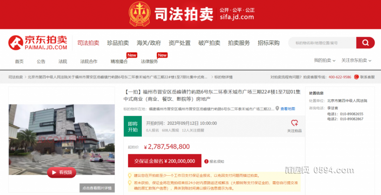This screenshot has width=381, height=195.
Task: Open the 拍卖服务 tab
Action: (239, 43)
